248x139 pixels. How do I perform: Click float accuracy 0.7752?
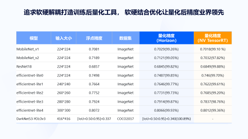pyautogui.click(x=94, y=93)
